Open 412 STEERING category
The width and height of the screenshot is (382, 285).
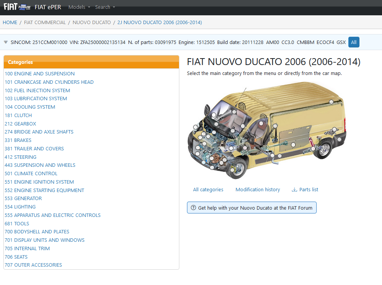[21, 157]
